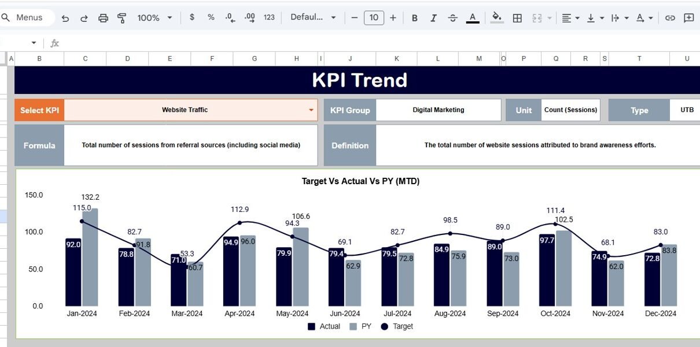Insert a link using chain icon
Screen dimensions: 700x347
pos(670,18)
